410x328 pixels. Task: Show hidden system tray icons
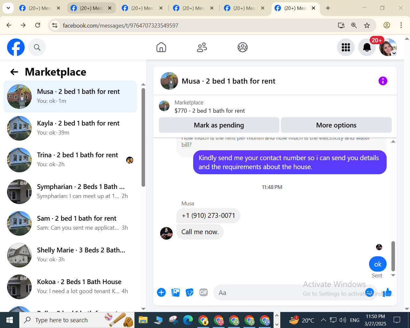323,320
